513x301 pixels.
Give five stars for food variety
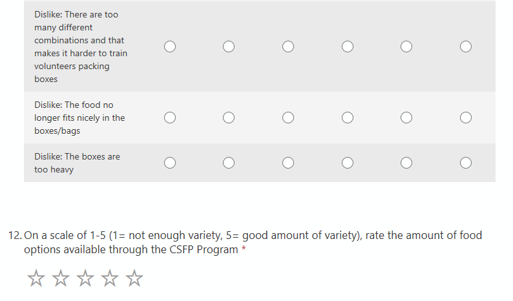pos(134,278)
